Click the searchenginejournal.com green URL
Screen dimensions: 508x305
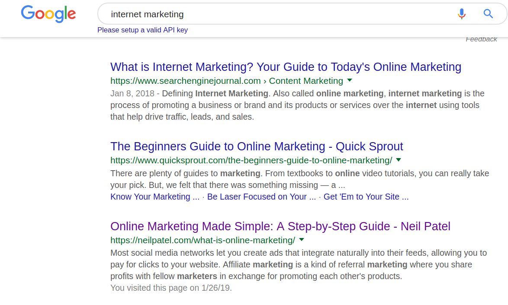pos(185,81)
